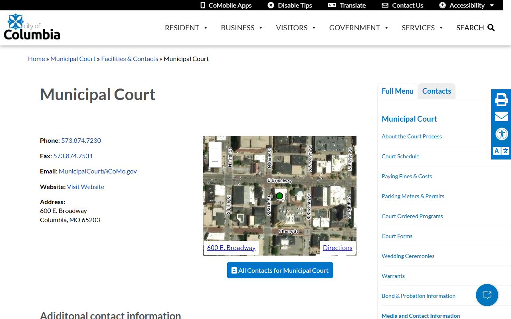Click Disable Tips in top bar

pos(290,5)
